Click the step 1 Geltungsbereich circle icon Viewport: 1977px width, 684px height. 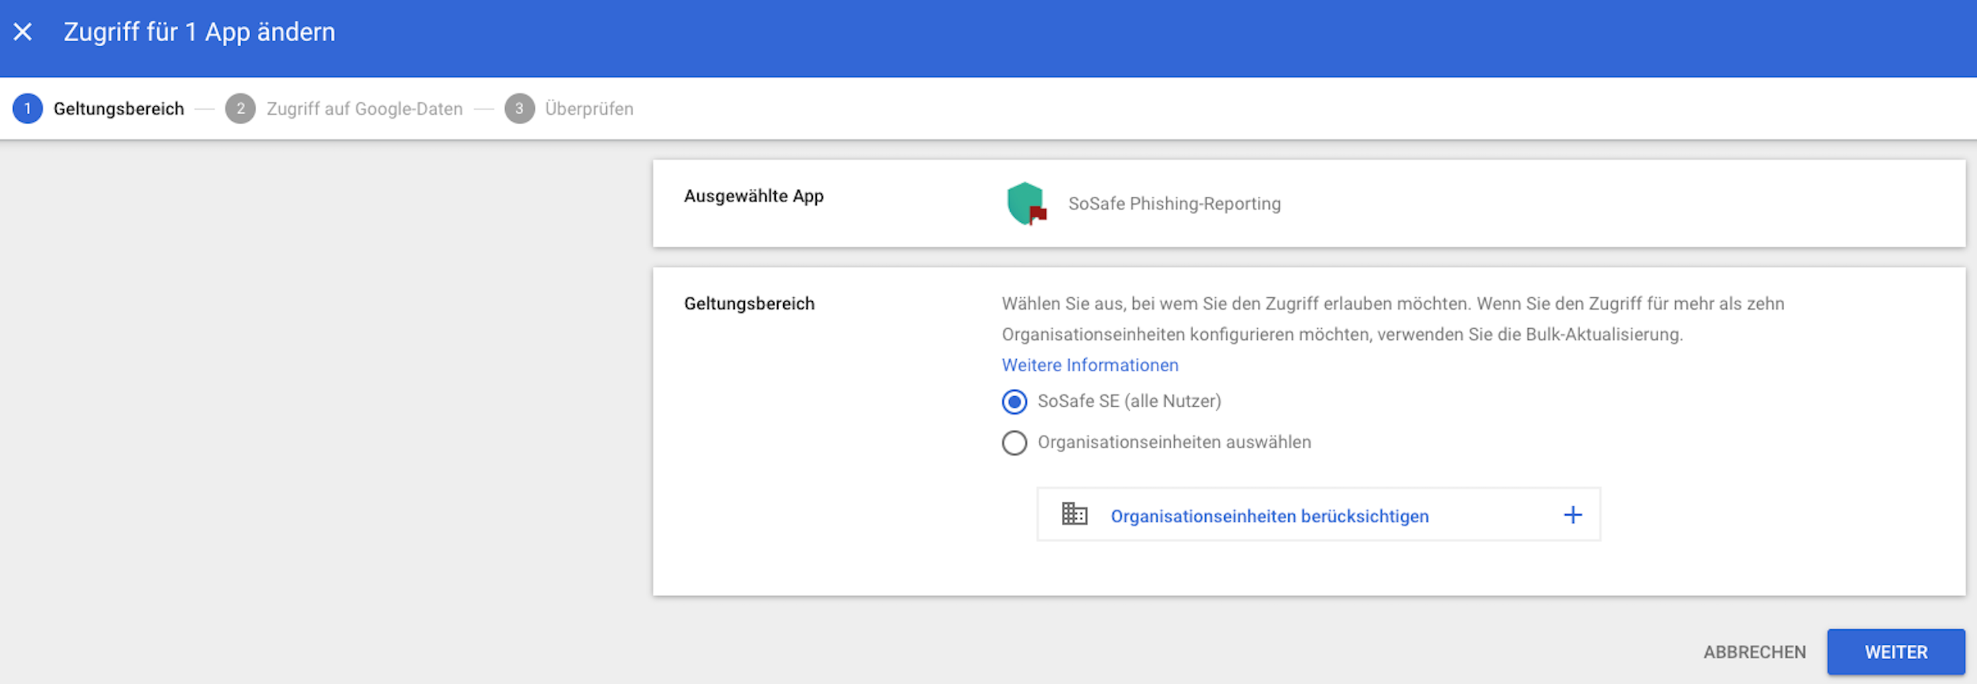pyautogui.click(x=28, y=108)
